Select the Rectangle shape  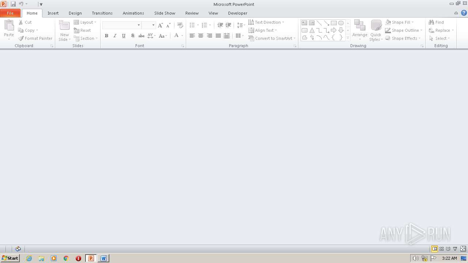point(333,23)
